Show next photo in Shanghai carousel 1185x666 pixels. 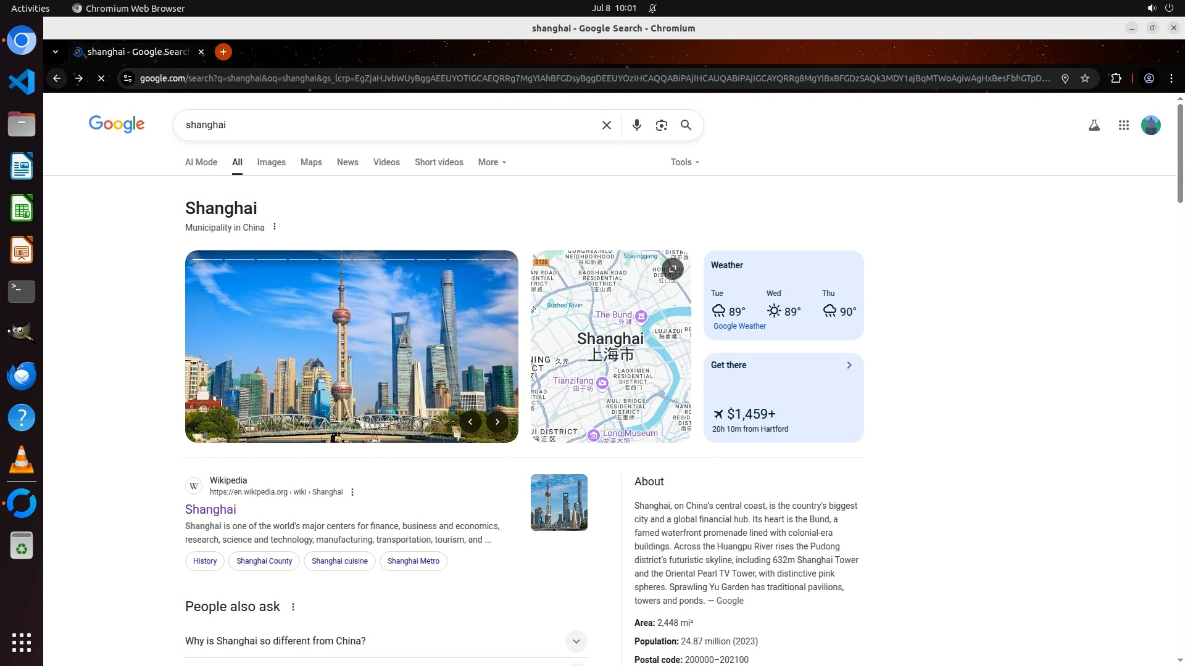pos(497,422)
